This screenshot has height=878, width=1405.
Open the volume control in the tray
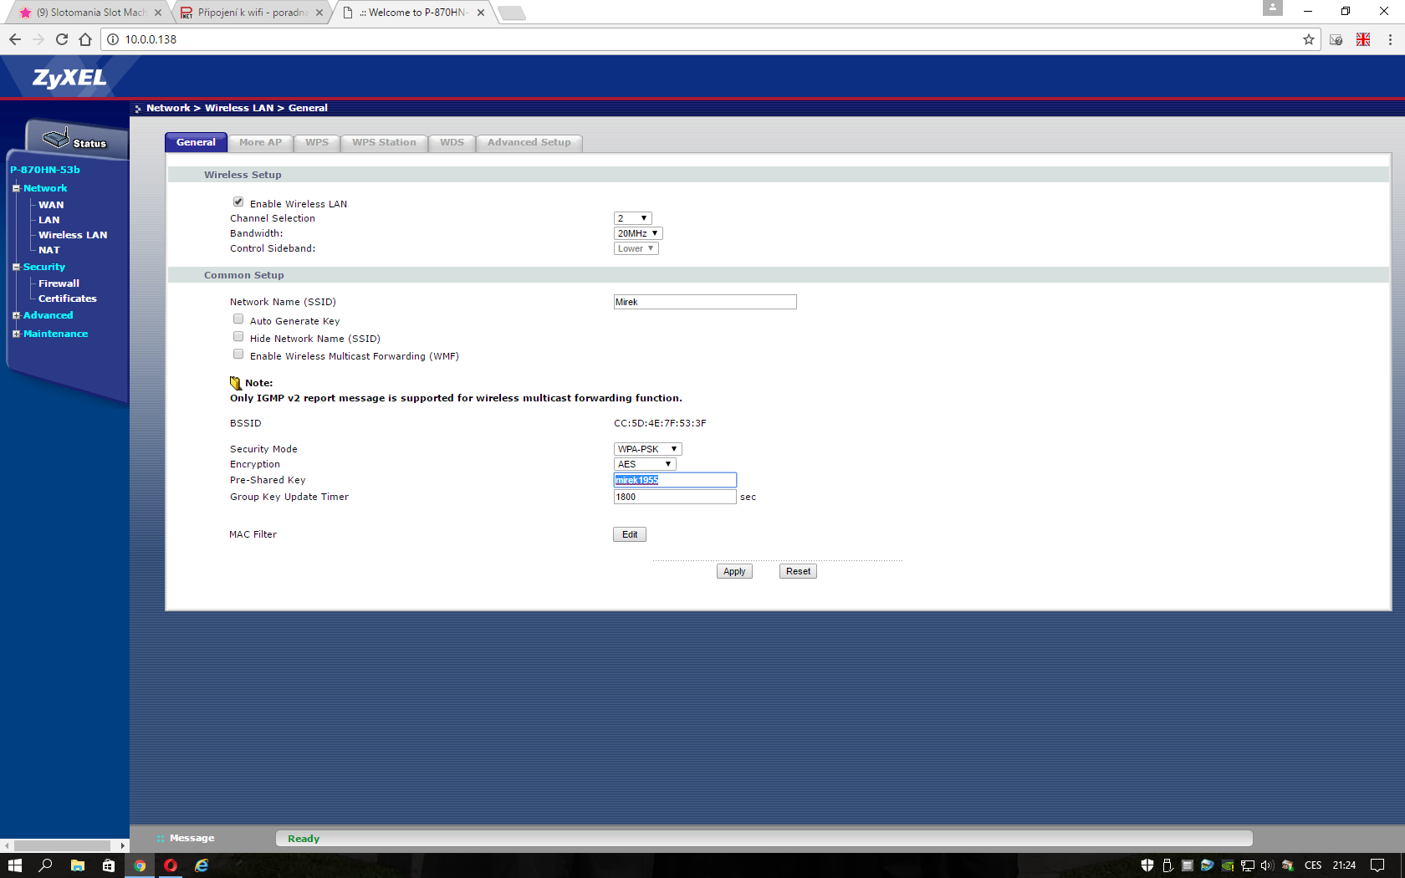[x=1267, y=865]
